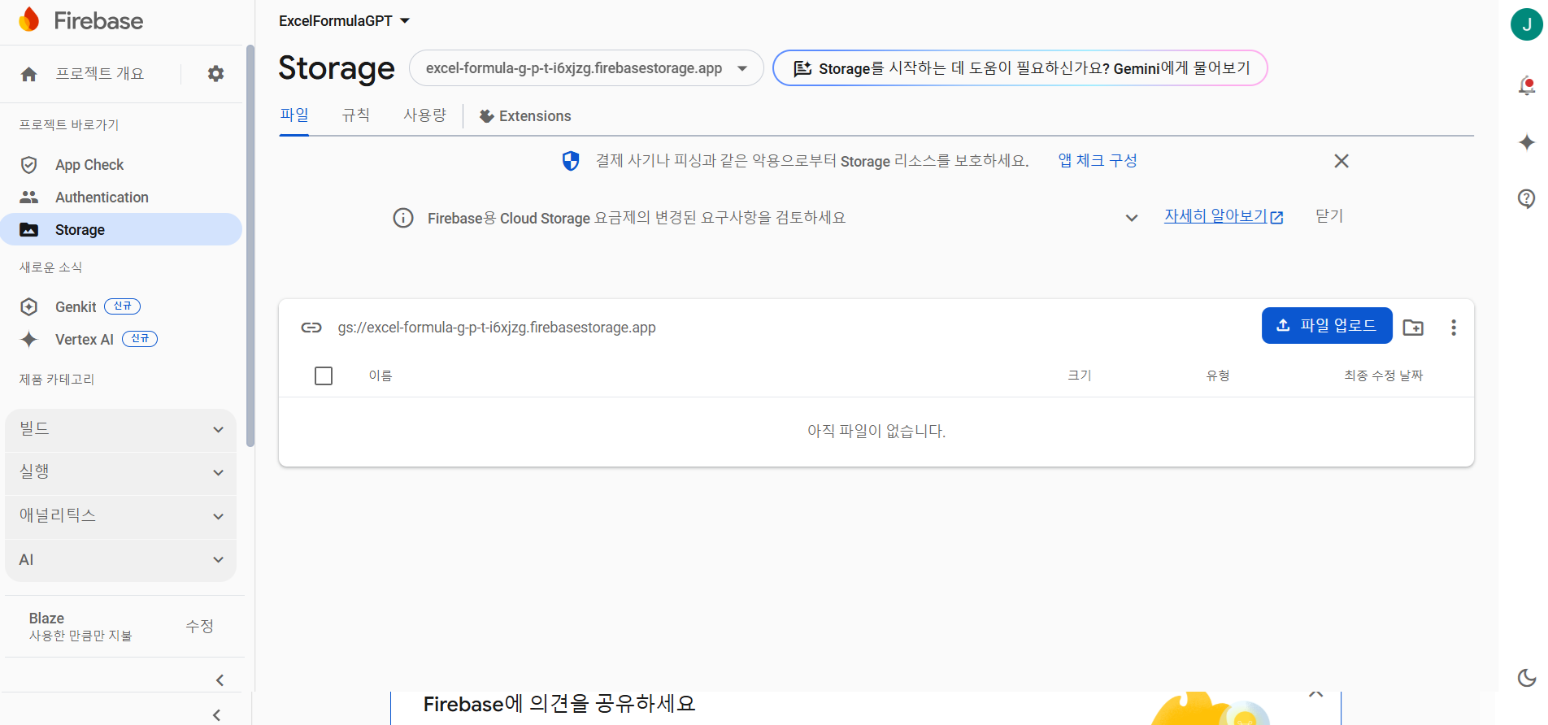
Task: Click the Authentication people icon
Action: pyautogui.click(x=29, y=198)
